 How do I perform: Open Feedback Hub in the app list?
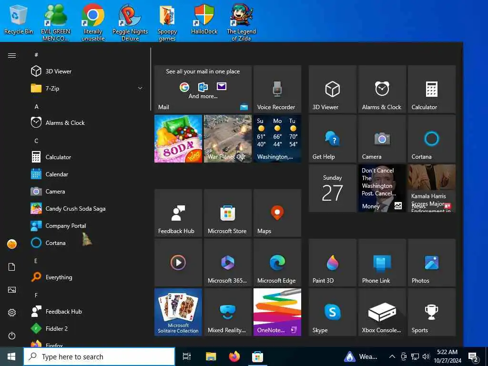click(x=87, y=311)
